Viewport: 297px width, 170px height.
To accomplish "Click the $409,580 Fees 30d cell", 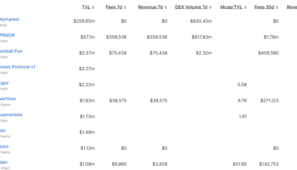I will tap(268, 53).
